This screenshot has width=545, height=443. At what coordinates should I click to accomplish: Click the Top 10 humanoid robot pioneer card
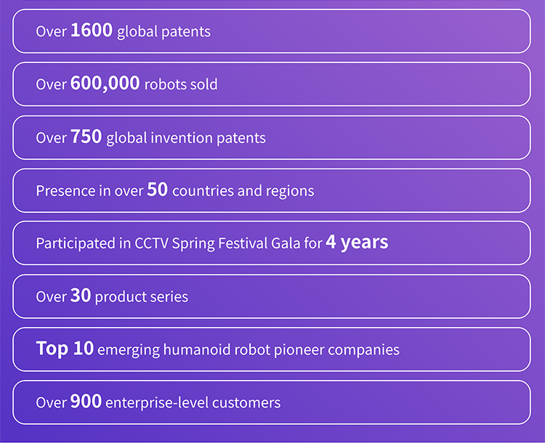tap(272, 349)
